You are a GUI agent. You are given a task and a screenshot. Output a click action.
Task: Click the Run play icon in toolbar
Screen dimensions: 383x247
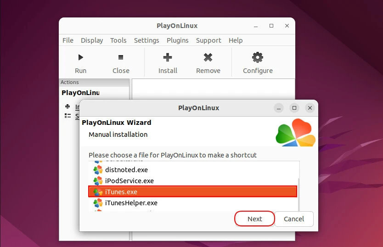click(x=80, y=58)
